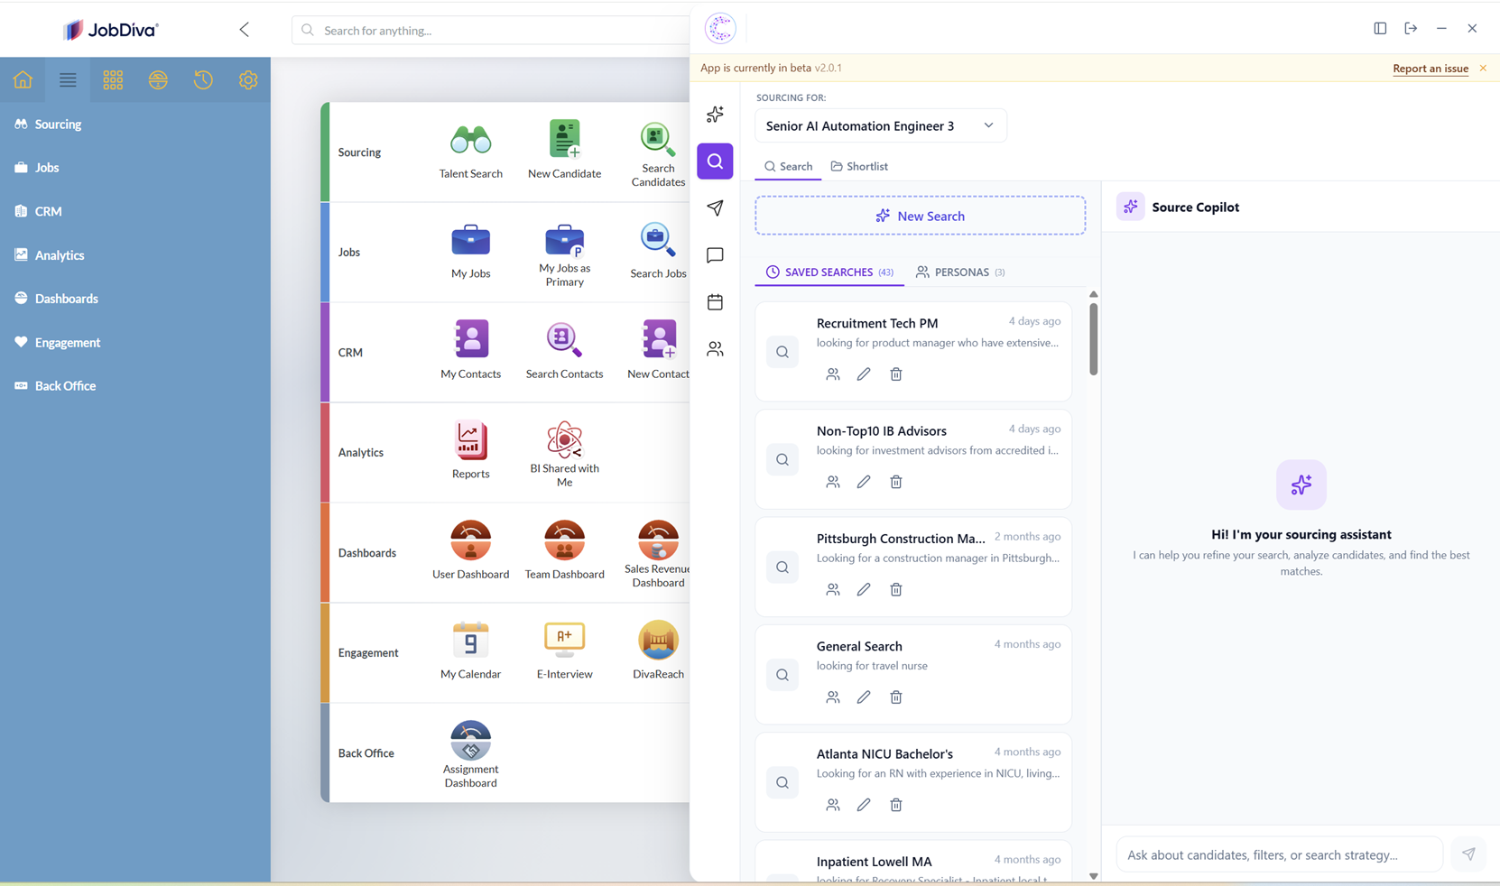Open the send/outreach paper plane sidebar icon
Viewport: 1500px width, 886px height.
click(715, 208)
